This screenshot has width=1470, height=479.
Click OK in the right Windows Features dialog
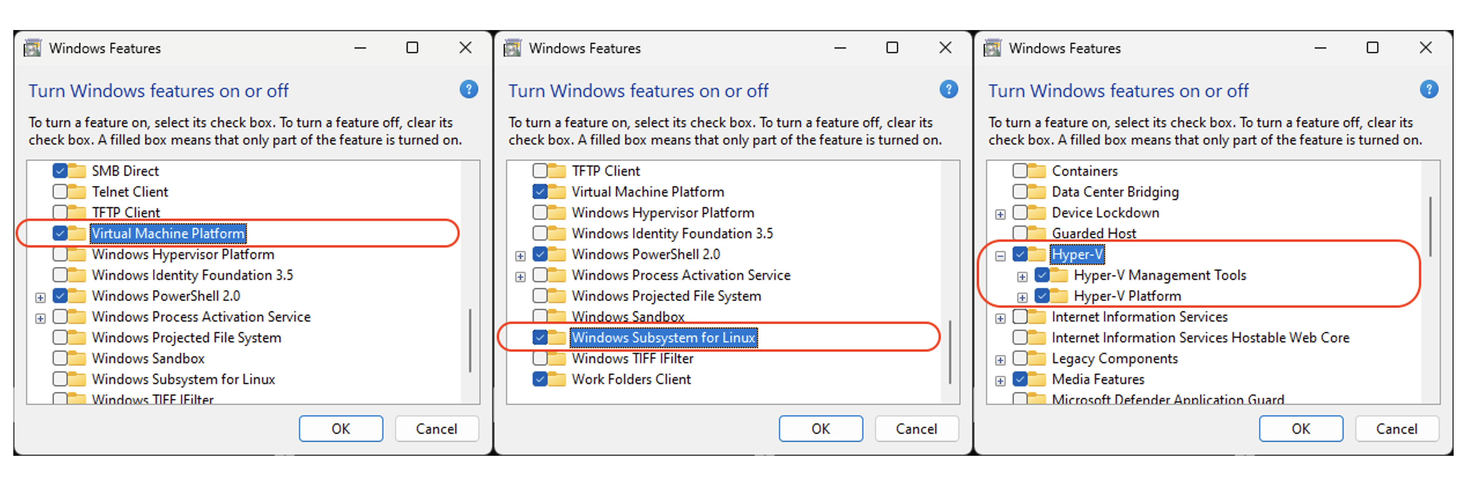point(1301,428)
